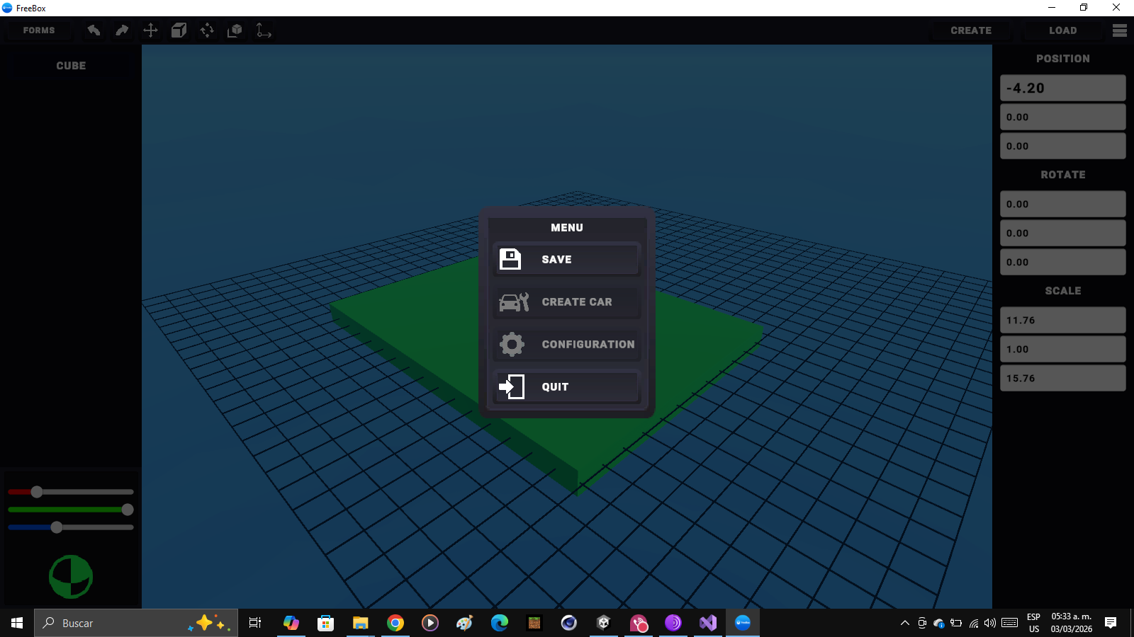The height and width of the screenshot is (637, 1134).
Task: Open Microsoft Edge from the taskbar
Action: 500,623
